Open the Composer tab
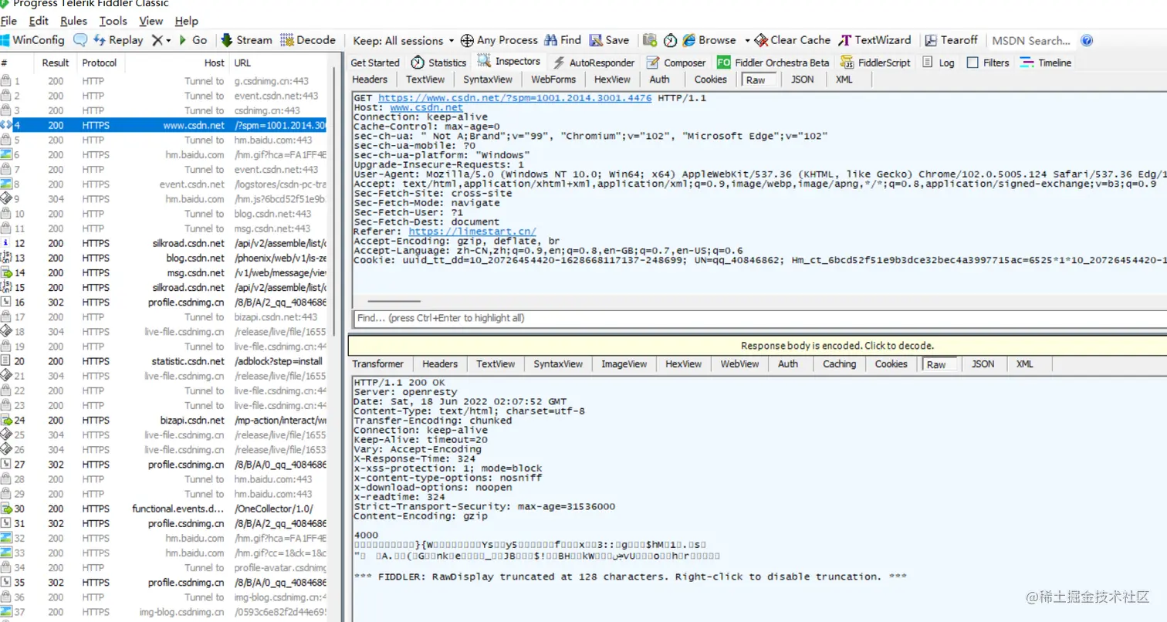 tap(676, 63)
